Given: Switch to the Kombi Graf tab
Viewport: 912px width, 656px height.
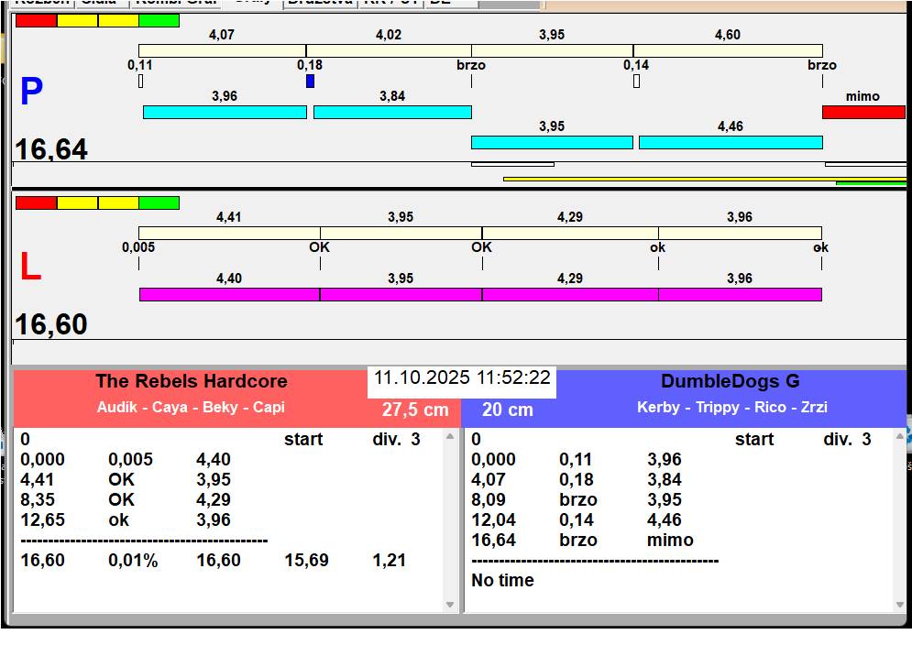Looking at the screenshot, I should (174, 3).
